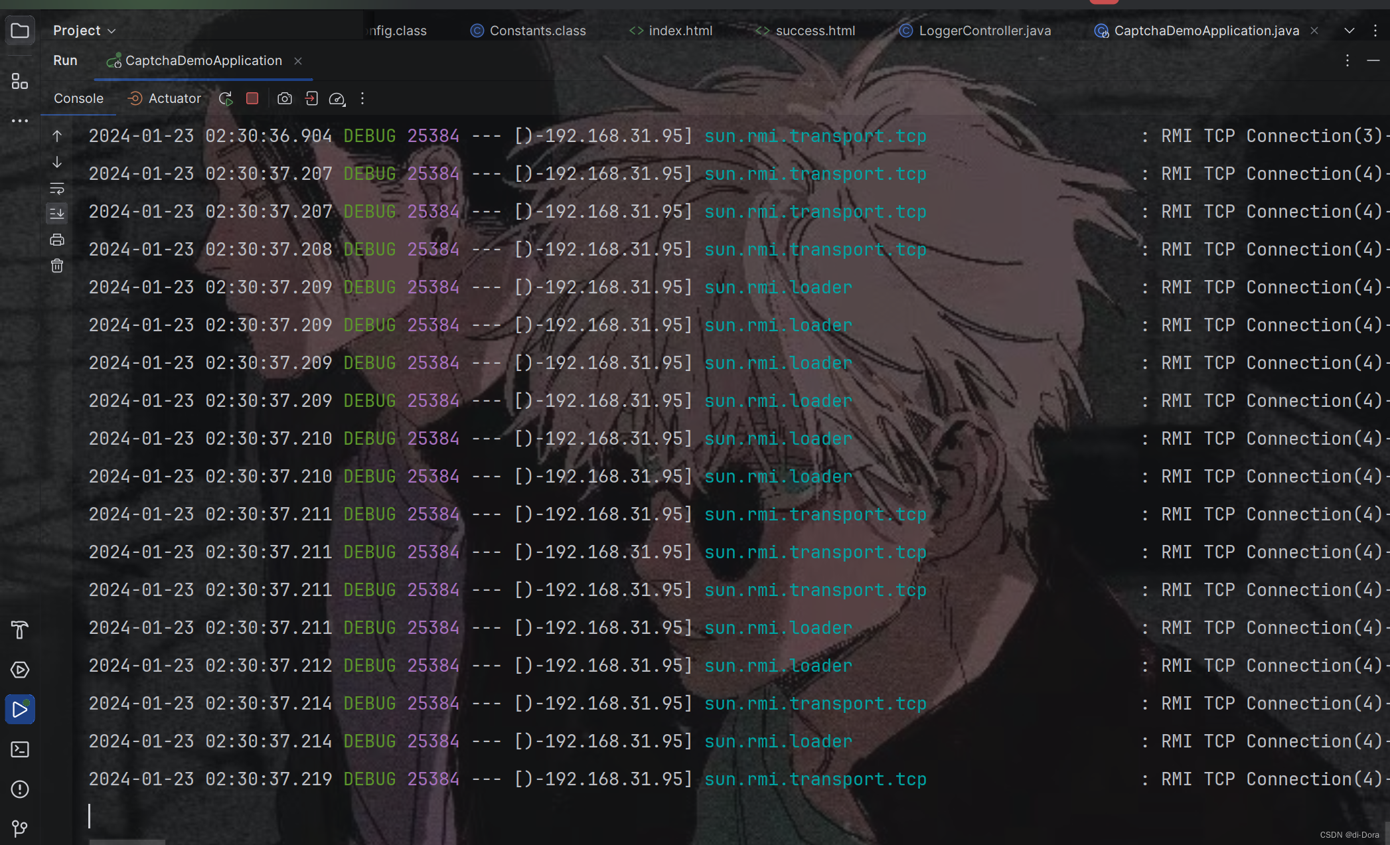Open the Git version control window
1390x845 pixels.
point(20,828)
